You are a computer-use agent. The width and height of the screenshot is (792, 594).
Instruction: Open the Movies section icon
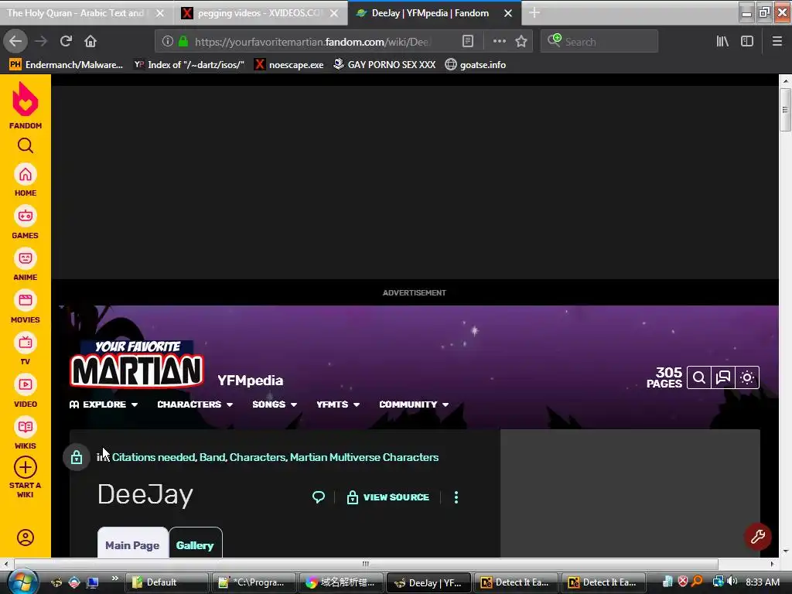(26, 301)
